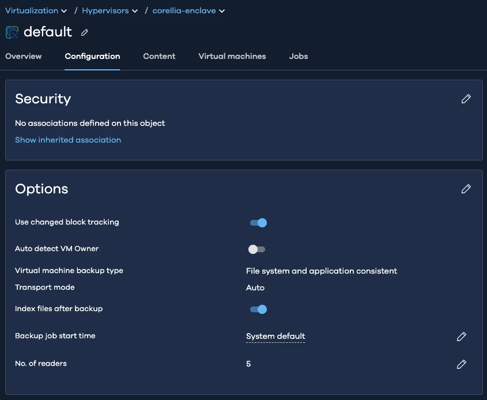Click the No. of readers value 5
The height and width of the screenshot is (400, 487).
[248, 364]
